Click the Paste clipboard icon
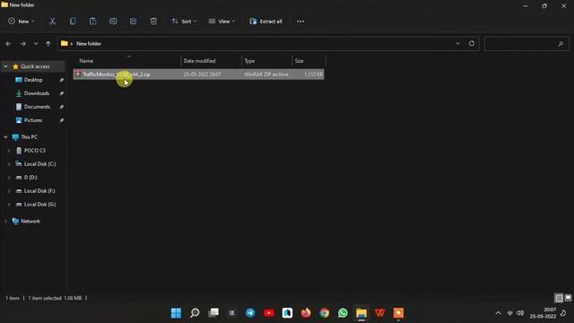This screenshot has width=574, height=323. [x=93, y=22]
